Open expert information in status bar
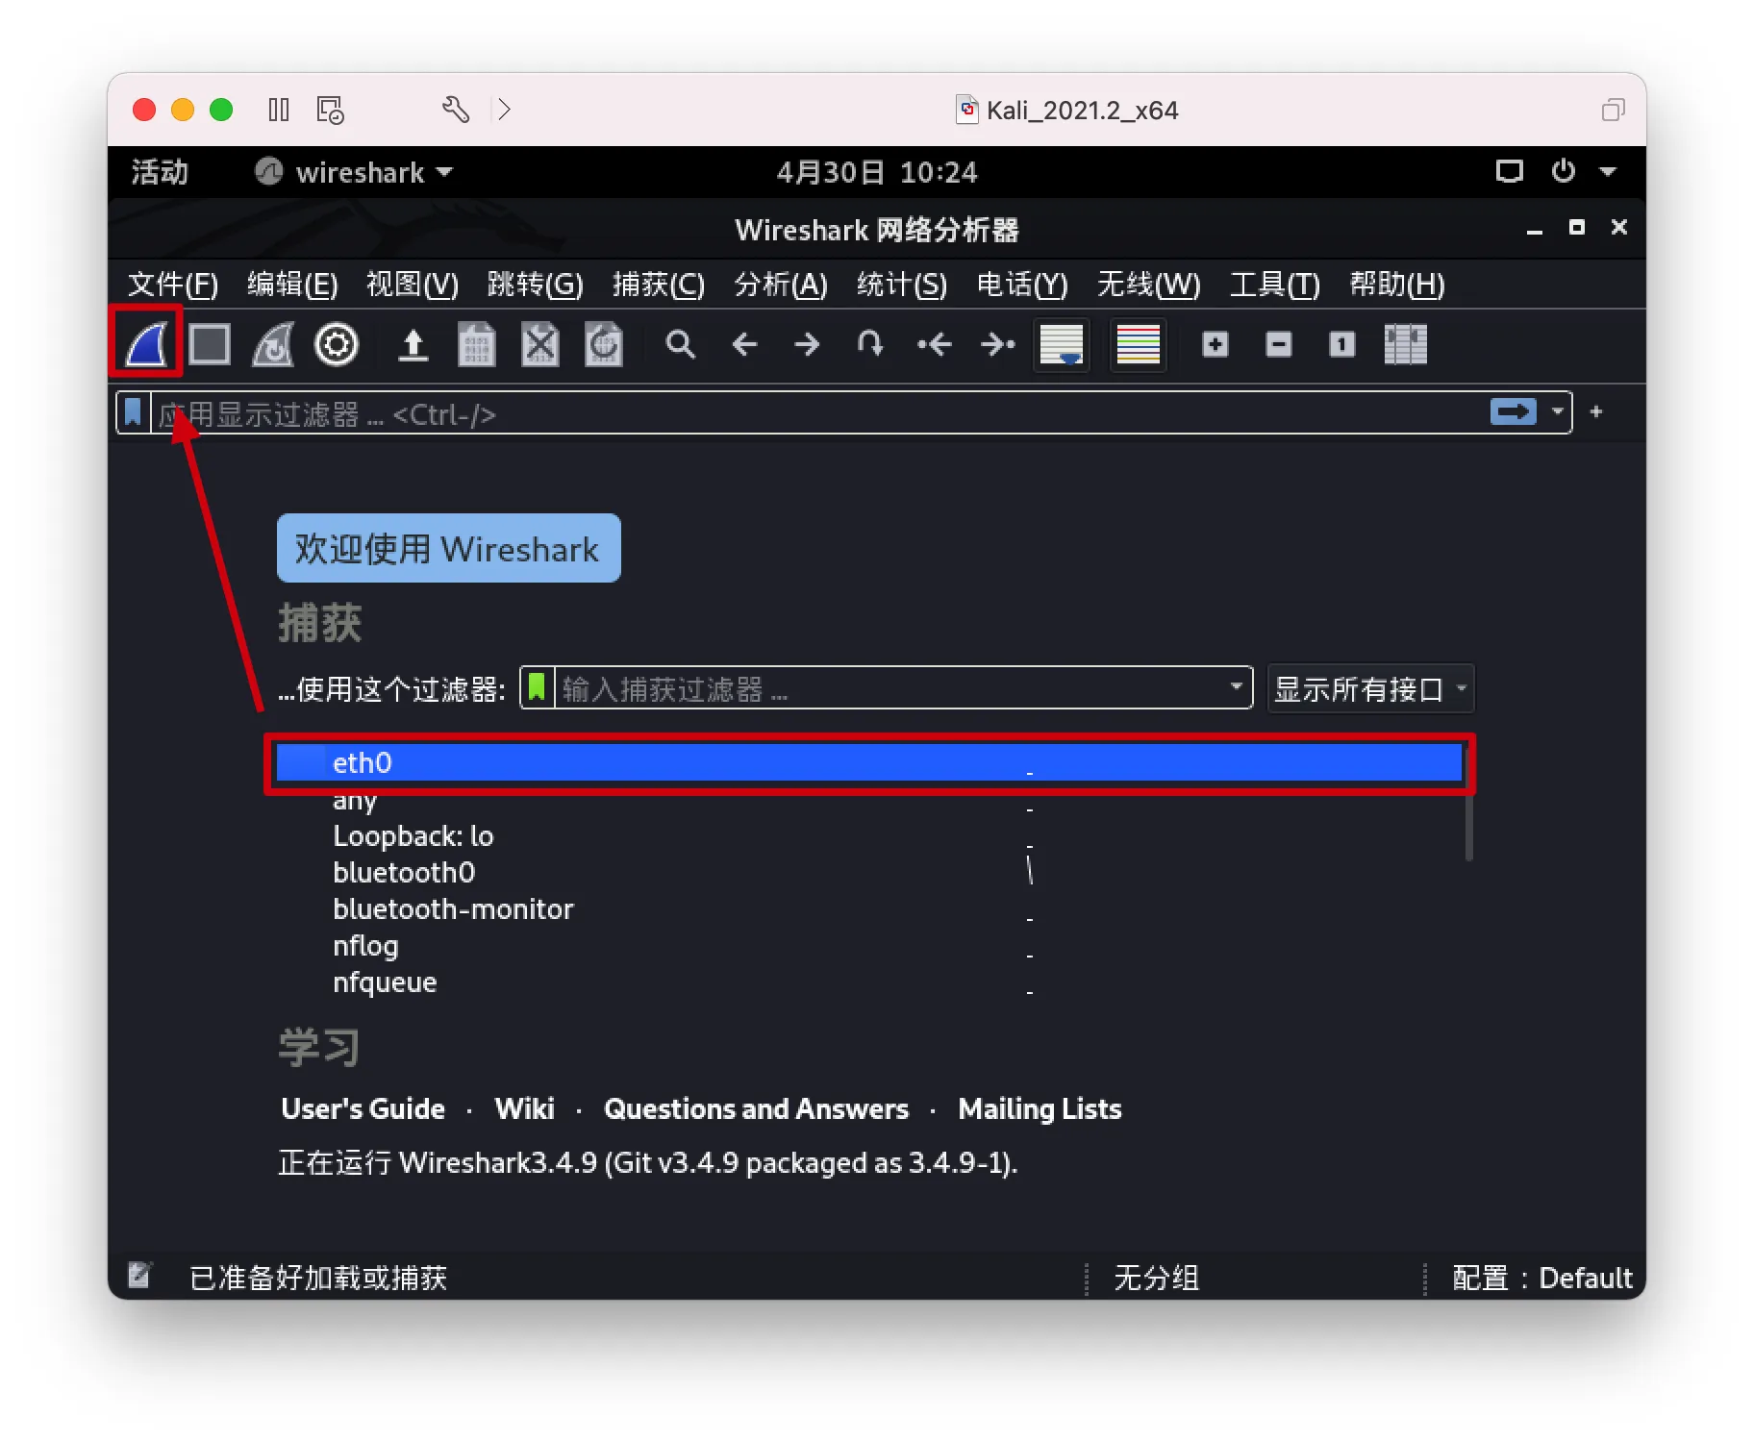Image resolution: width=1754 pixels, height=1442 pixels. (x=140, y=1276)
